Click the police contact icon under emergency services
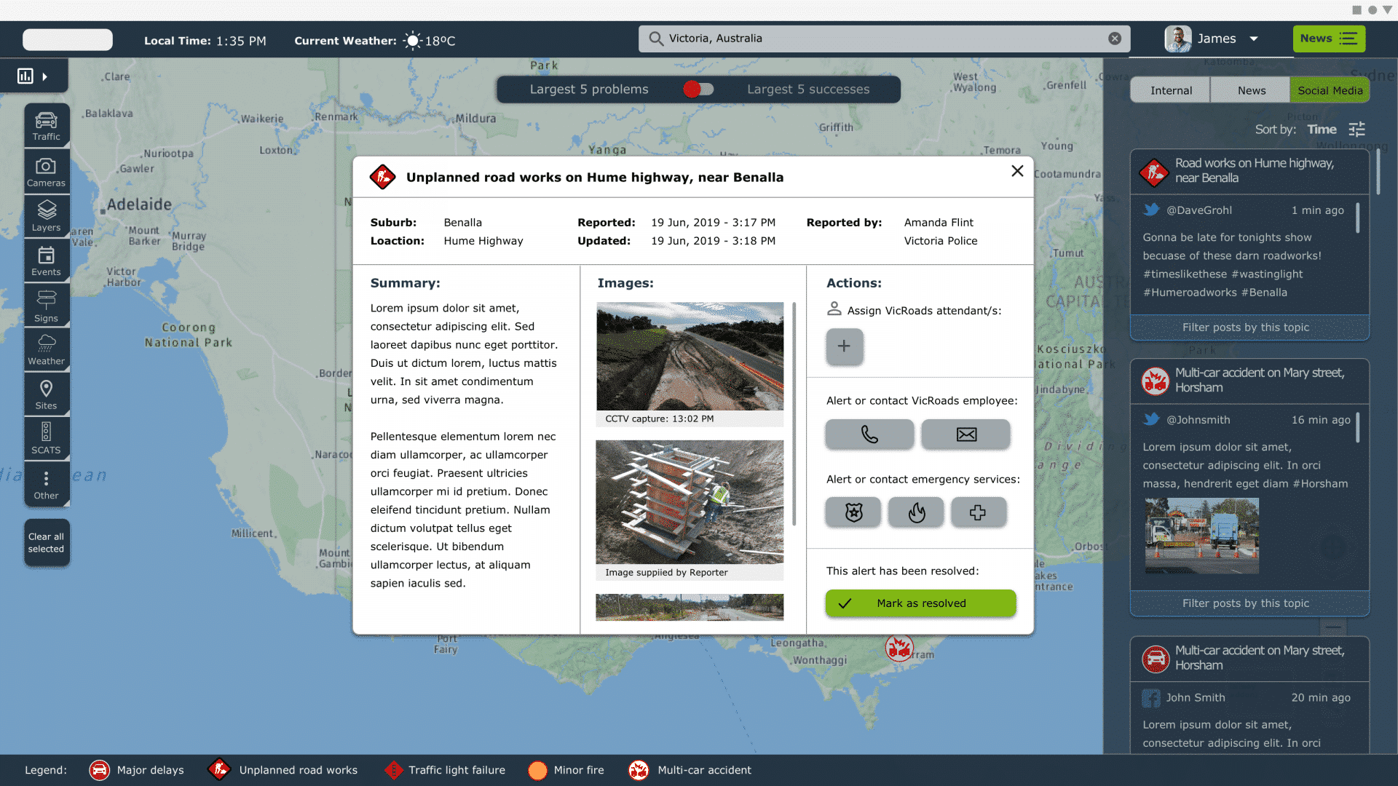 (853, 512)
